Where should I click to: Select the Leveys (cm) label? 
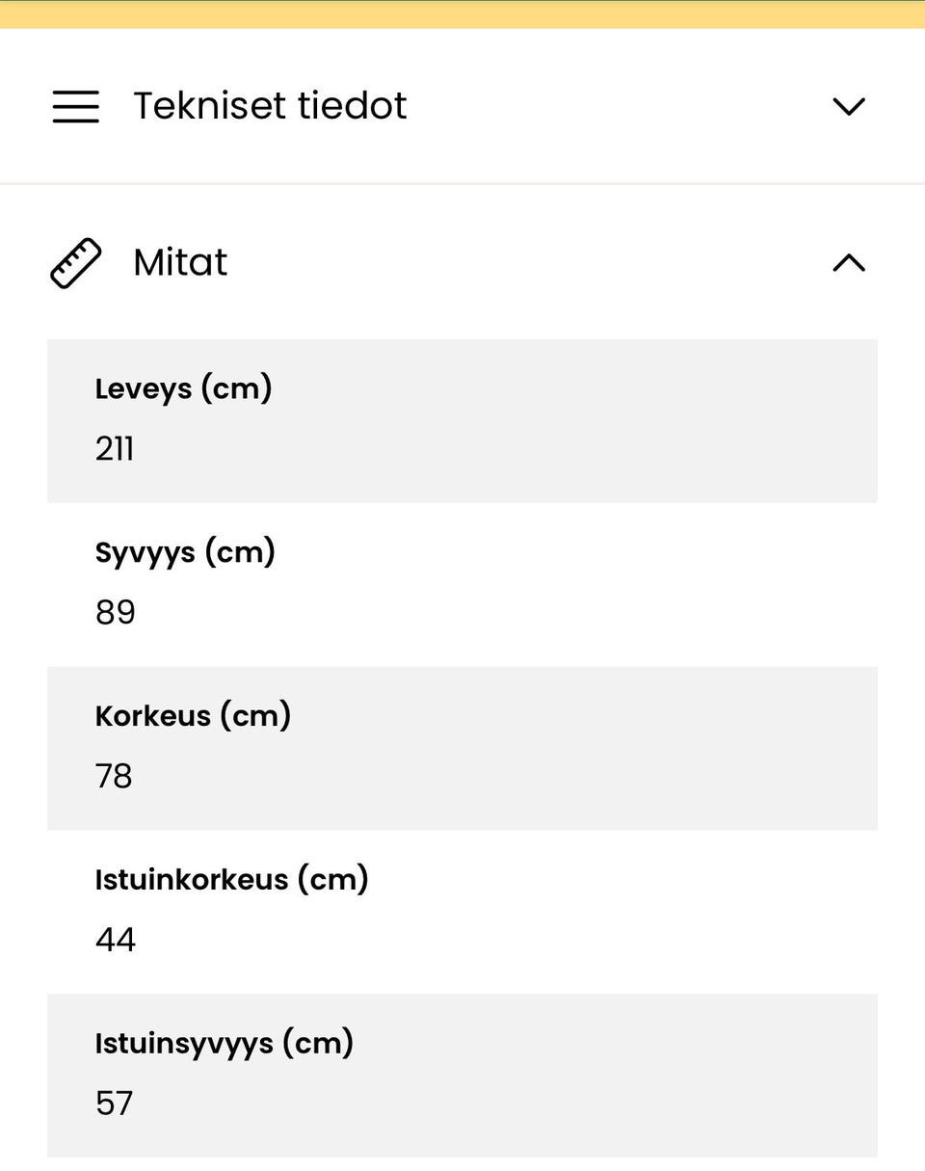pos(183,389)
